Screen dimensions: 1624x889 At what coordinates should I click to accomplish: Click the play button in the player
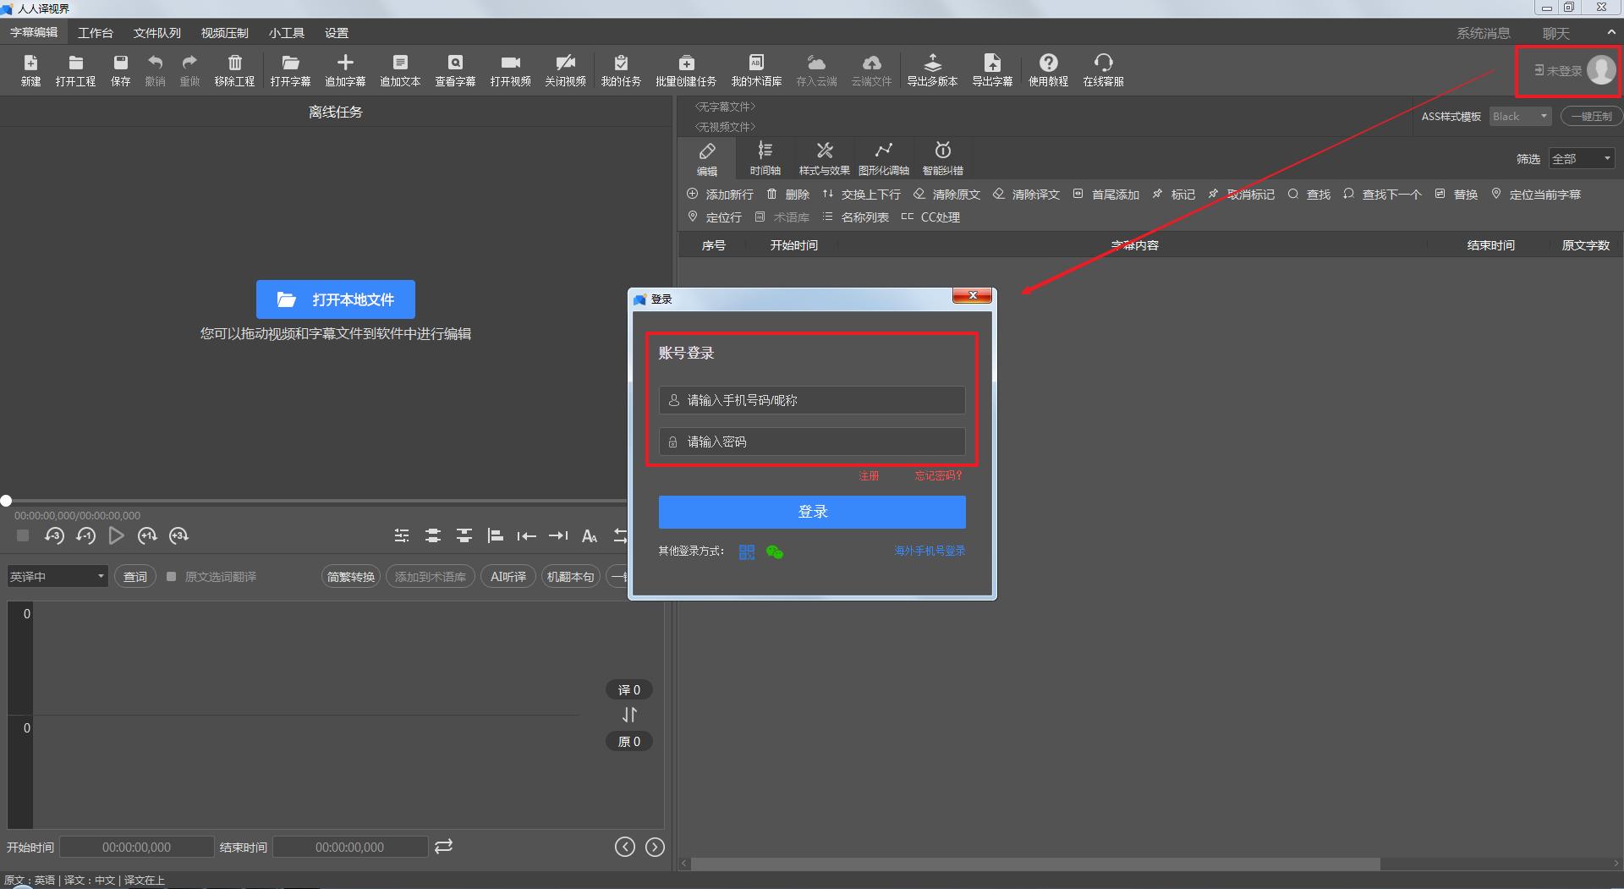[x=117, y=535]
